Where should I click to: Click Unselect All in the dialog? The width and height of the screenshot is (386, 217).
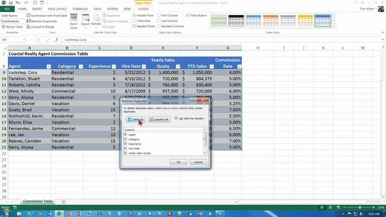[159, 119]
